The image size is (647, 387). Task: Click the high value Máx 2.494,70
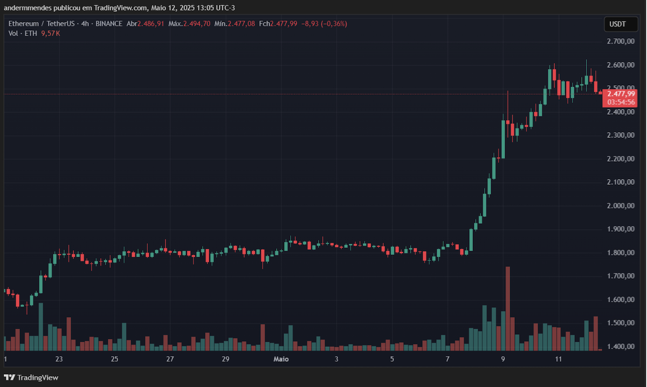[189, 24]
